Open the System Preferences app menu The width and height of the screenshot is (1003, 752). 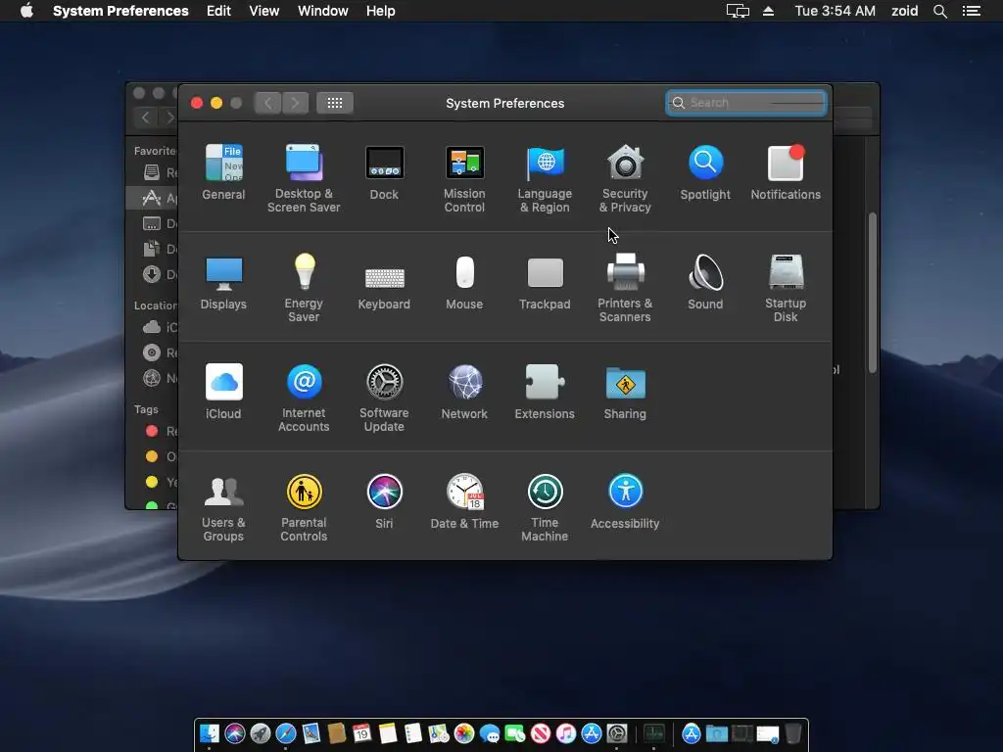click(120, 11)
